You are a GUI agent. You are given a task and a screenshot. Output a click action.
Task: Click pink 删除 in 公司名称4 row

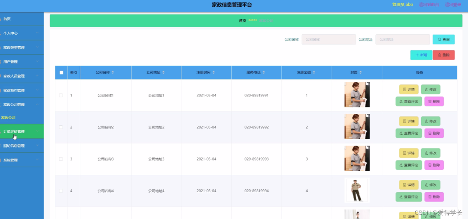[x=434, y=197]
